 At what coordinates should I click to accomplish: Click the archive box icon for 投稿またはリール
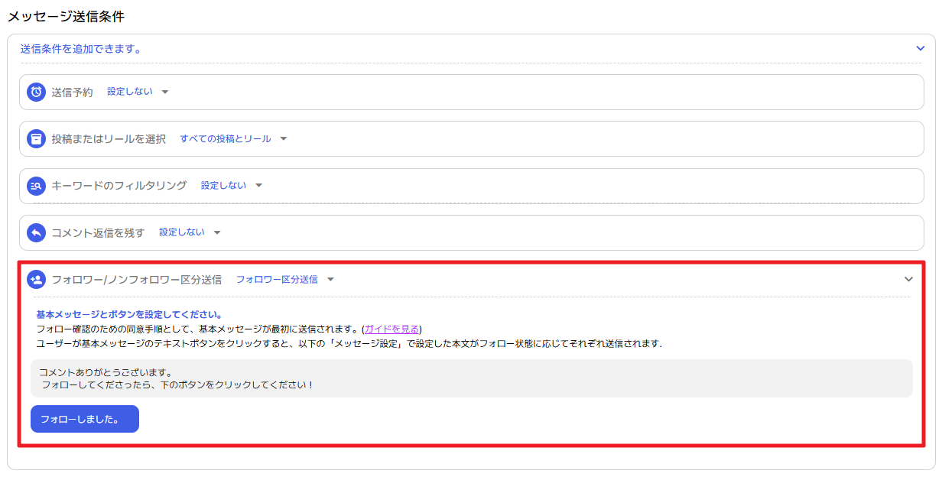tap(36, 139)
